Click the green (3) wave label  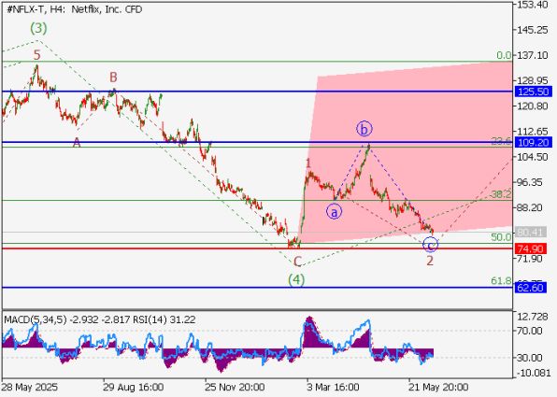38,28
